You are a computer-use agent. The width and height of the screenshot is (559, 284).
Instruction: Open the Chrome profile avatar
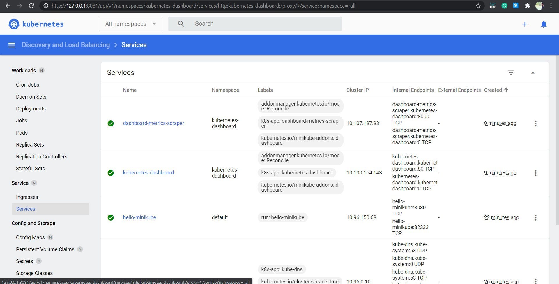[x=539, y=6]
